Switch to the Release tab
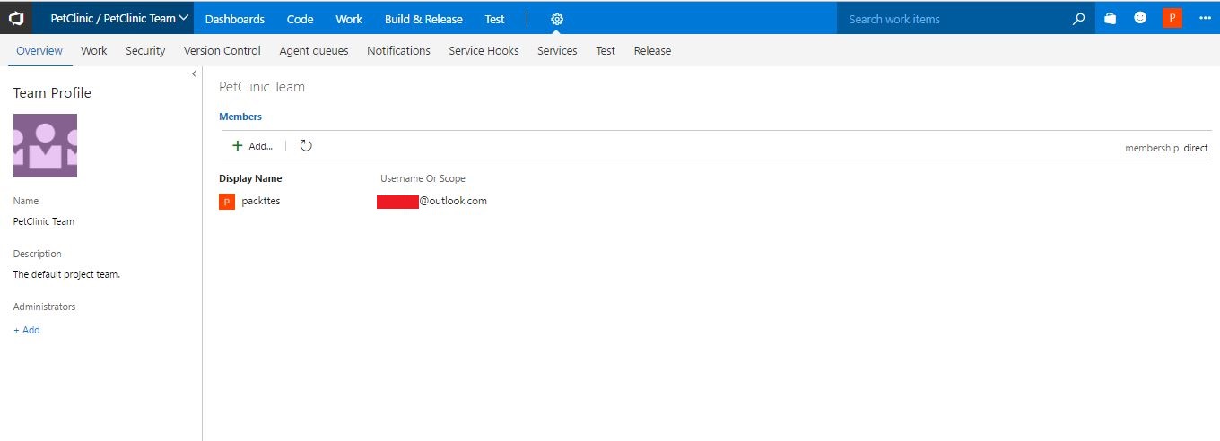Viewport: 1220px width, 441px height. (x=652, y=50)
